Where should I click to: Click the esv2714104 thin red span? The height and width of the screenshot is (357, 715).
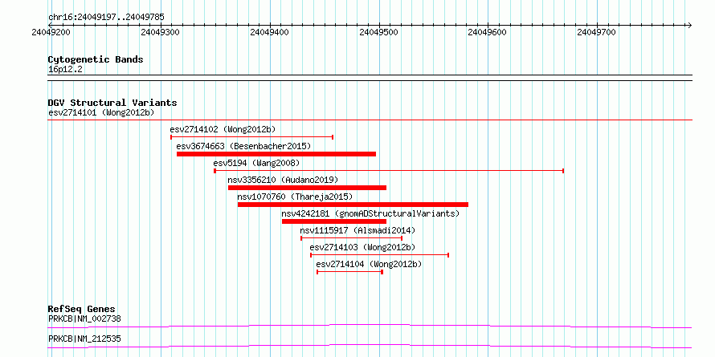(x=349, y=271)
